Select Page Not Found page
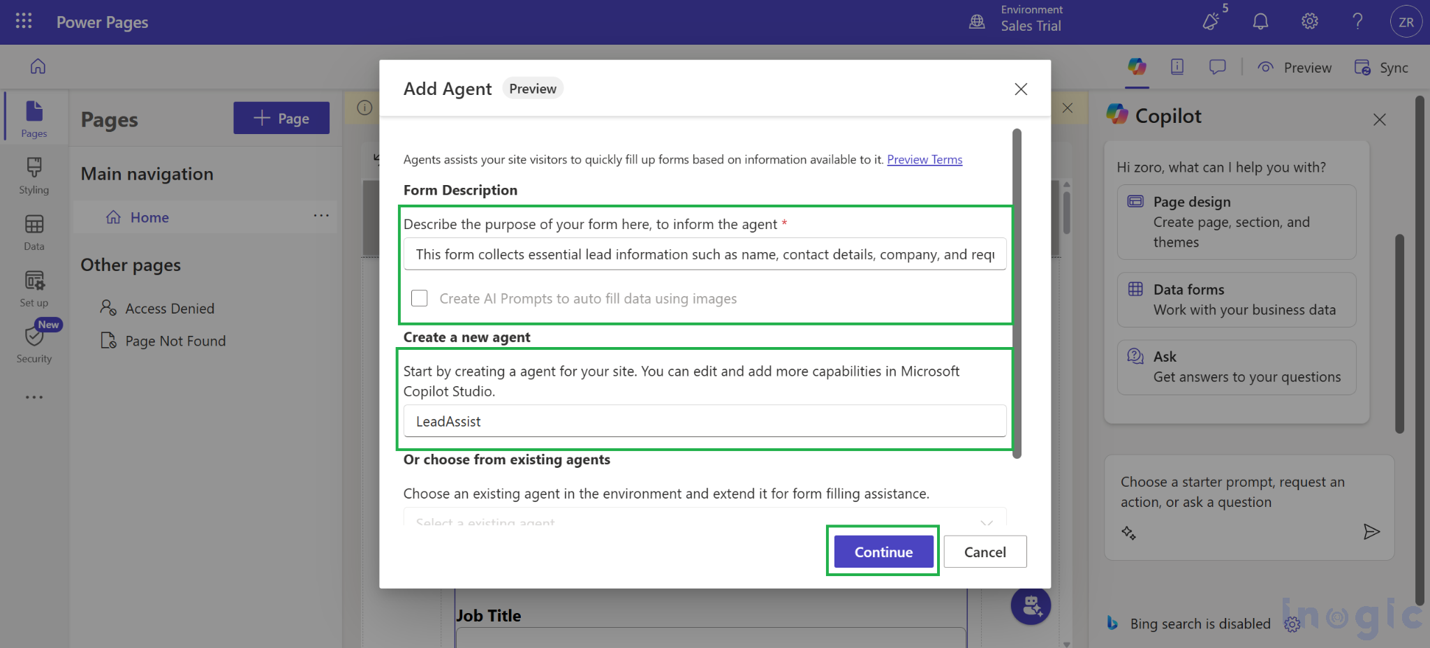 pyautogui.click(x=175, y=341)
